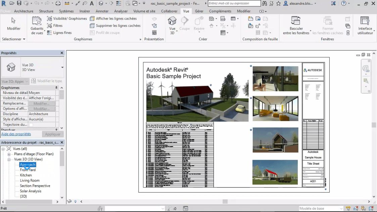Expand Plans d'étage tree node
The width and height of the screenshot is (377, 212).
(9, 154)
